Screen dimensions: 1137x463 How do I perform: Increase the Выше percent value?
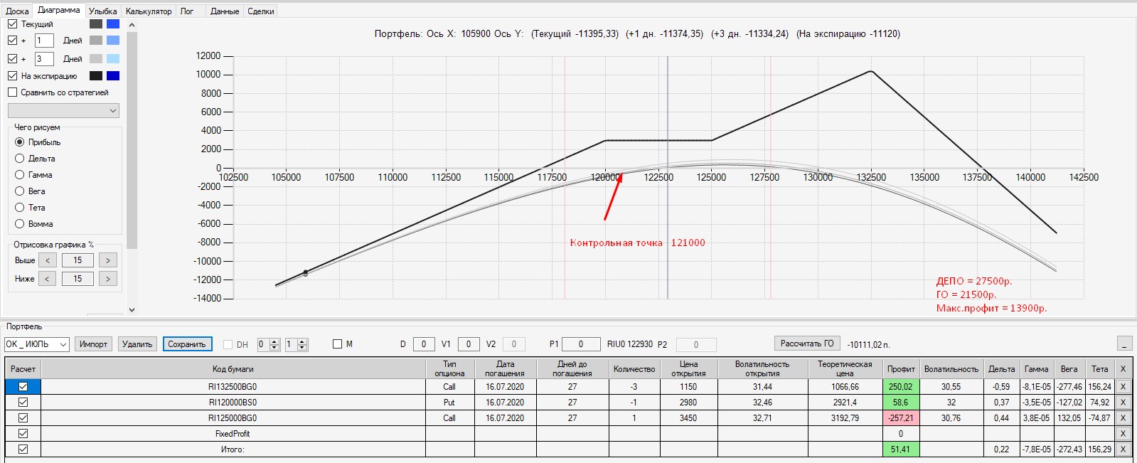pos(108,260)
